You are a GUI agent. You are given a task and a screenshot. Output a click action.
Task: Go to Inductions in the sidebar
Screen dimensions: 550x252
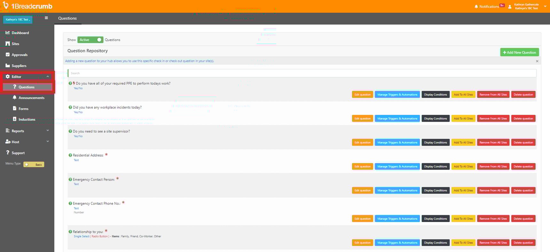point(27,119)
